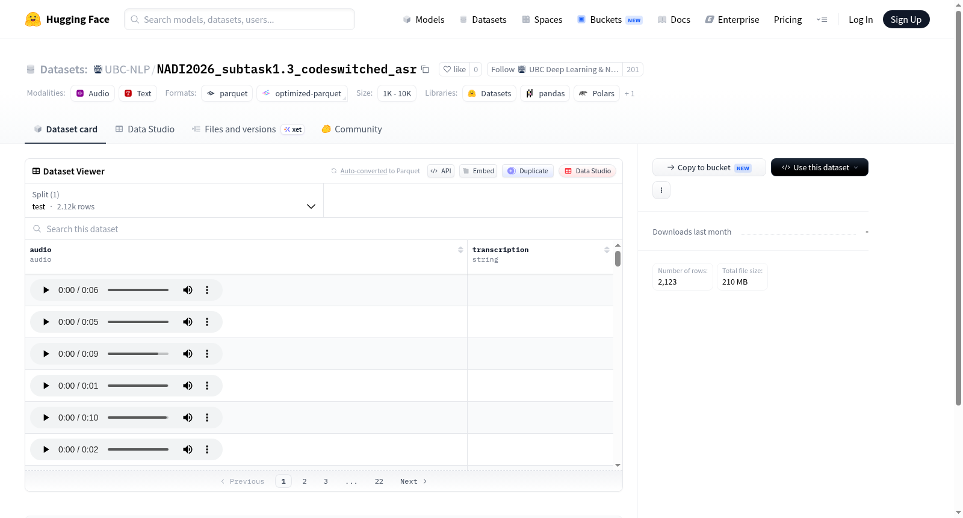Viewport: 963px width, 518px height.
Task: Click Log In
Action: click(861, 19)
